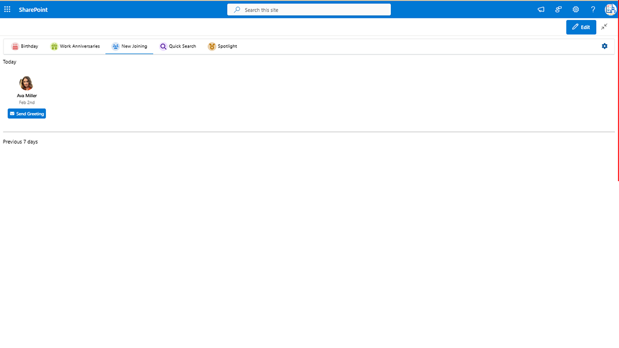The image size is (619, 348).
Task: Open the SharePoint connections icon
Action: [x=558, y=9]
